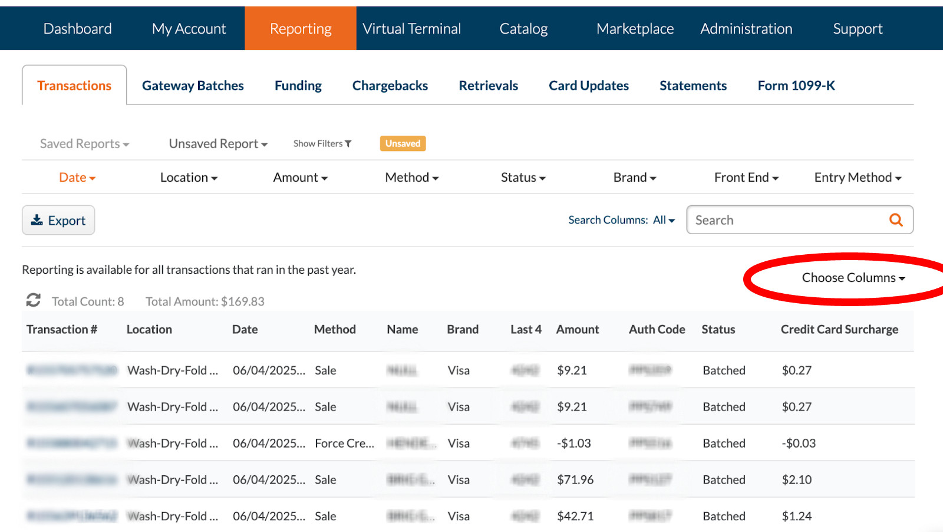This screenshot has width=943, height=532.
Task: Open the Form 1099-K tab
Action: pos(796,86)
